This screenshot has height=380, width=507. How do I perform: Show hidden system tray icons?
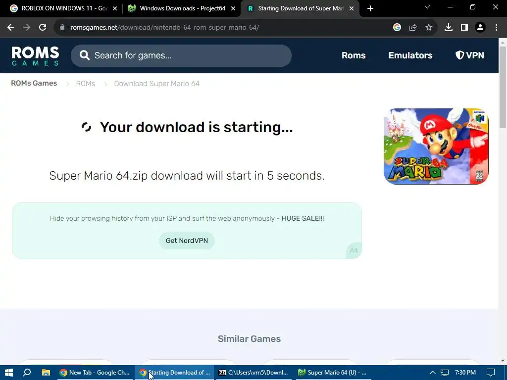[x=432, y=373]
